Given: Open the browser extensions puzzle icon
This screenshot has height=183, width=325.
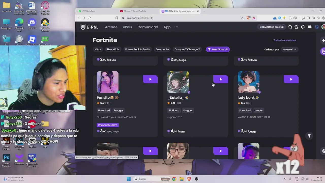Looking at the screenshot, I should click(290, 18).
